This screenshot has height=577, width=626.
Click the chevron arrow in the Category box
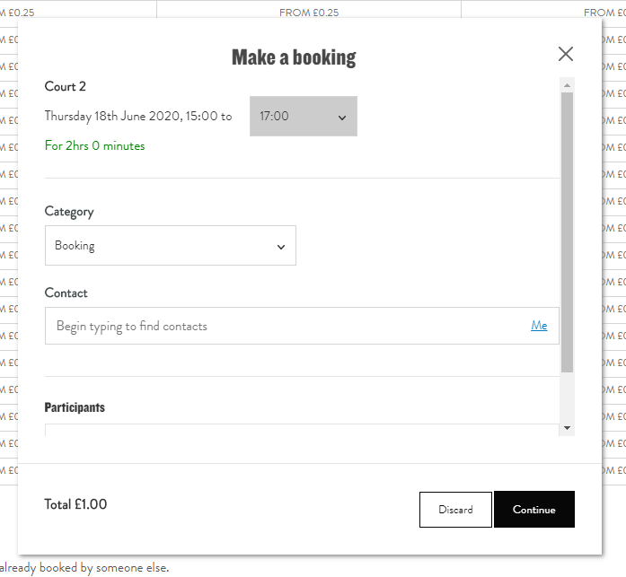[281, 247]
